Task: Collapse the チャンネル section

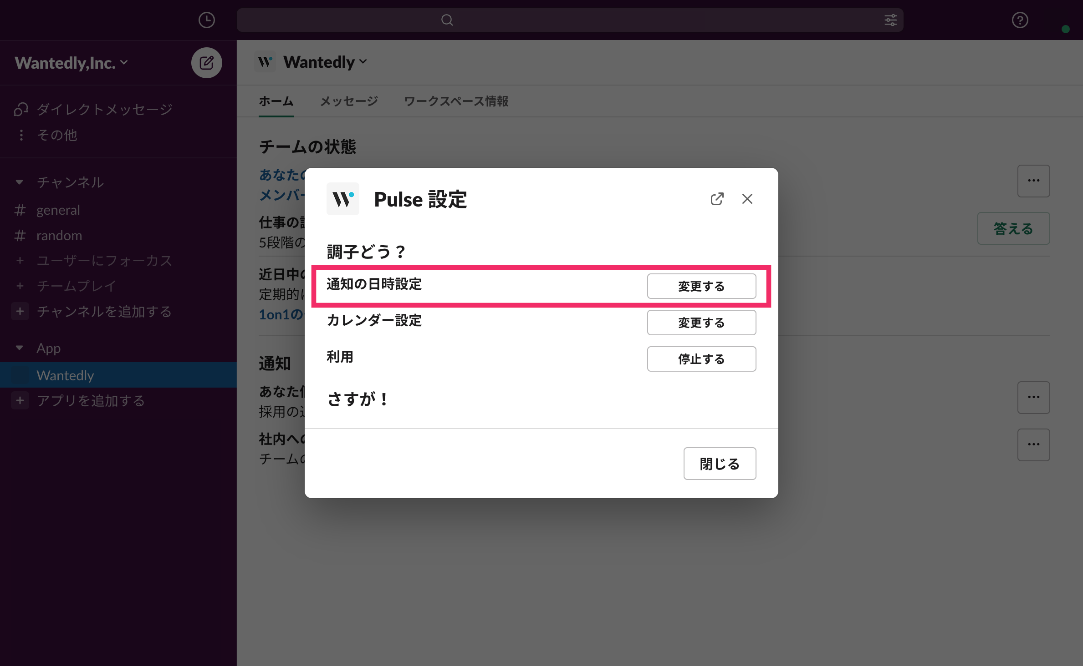Action: coord(19,182)
